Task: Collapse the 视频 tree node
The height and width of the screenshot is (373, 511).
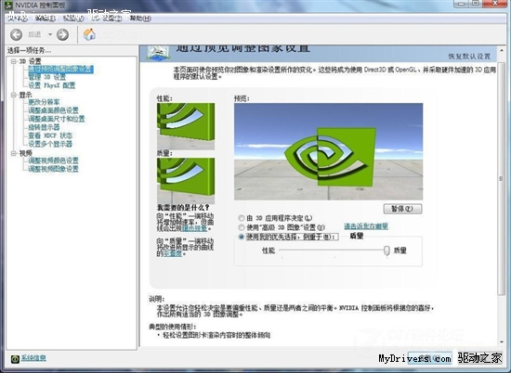Action: (x=13, y=153)
